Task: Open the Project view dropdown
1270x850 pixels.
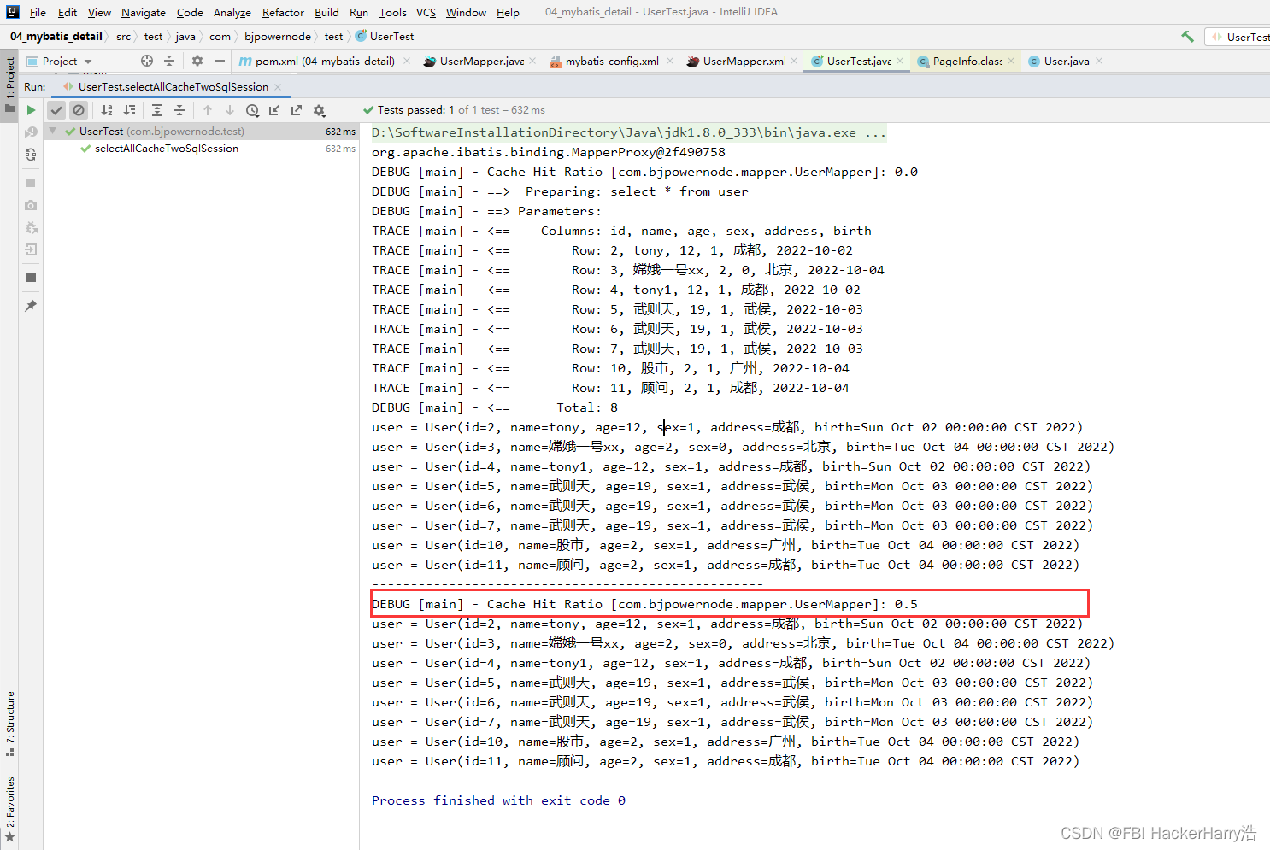Action: (x=60, y=62)
